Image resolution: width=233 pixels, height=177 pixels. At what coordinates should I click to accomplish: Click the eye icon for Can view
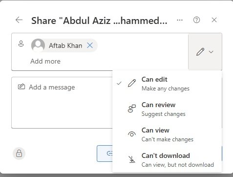[132, 134]
